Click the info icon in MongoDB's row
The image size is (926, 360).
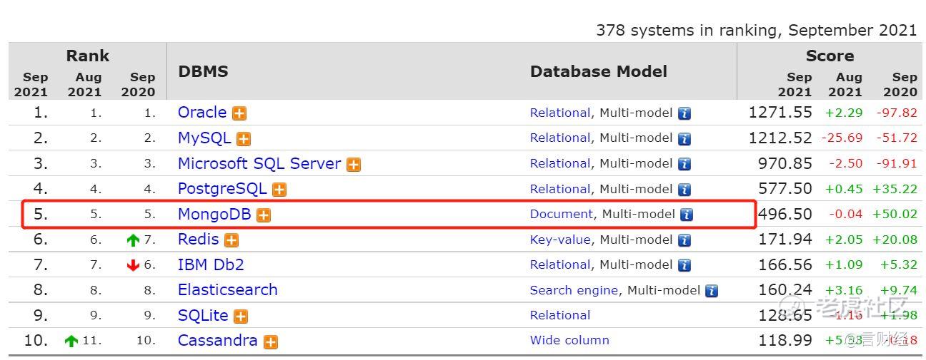(x=687, y=215)
